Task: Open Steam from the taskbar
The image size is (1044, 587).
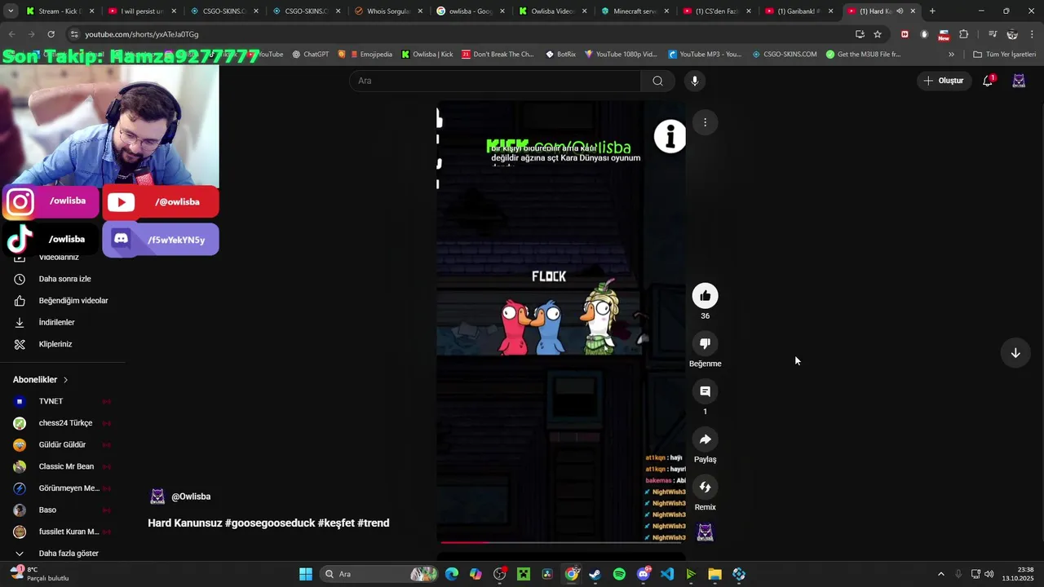Action: (595, 574)
